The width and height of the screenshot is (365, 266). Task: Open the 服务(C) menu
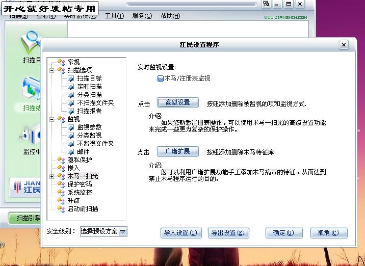(142, 16)
